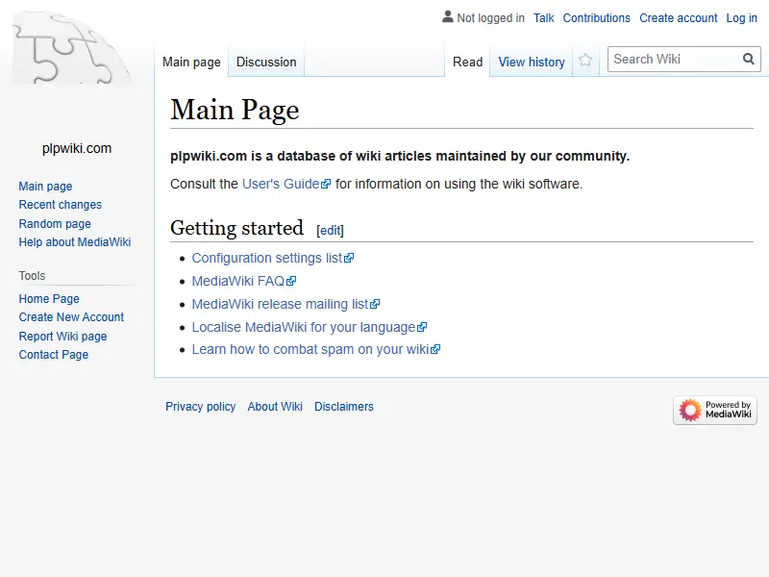
Task: Open Configuration settings list link
Action: pyautogui.click(x=273, y=258)
